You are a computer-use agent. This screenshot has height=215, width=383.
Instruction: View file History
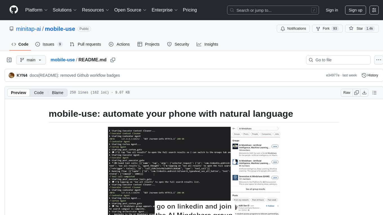click(x=370, y=75)
